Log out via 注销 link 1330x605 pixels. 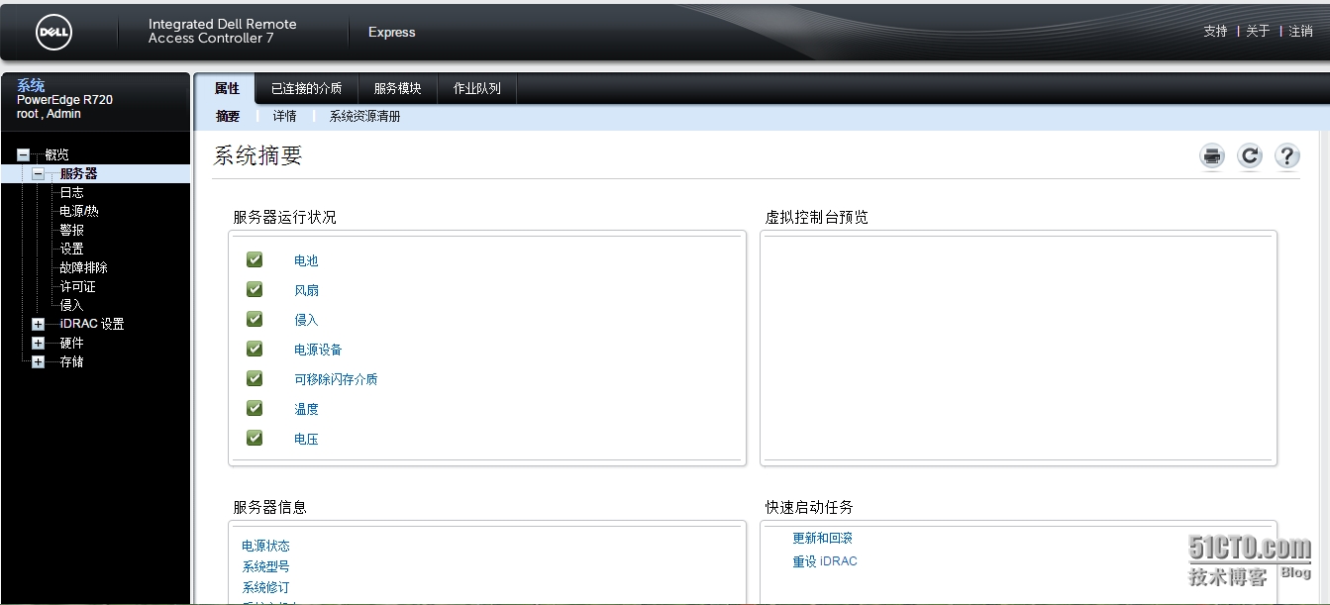[1300, 32]
